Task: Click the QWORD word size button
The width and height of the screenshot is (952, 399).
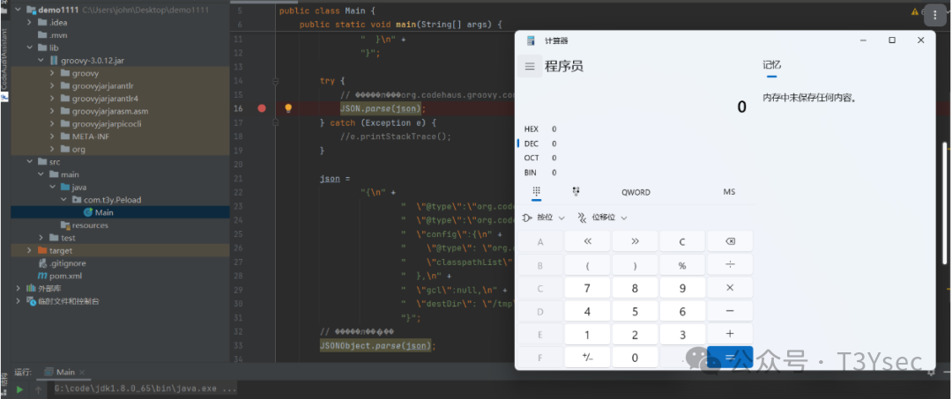Action: 635,192
